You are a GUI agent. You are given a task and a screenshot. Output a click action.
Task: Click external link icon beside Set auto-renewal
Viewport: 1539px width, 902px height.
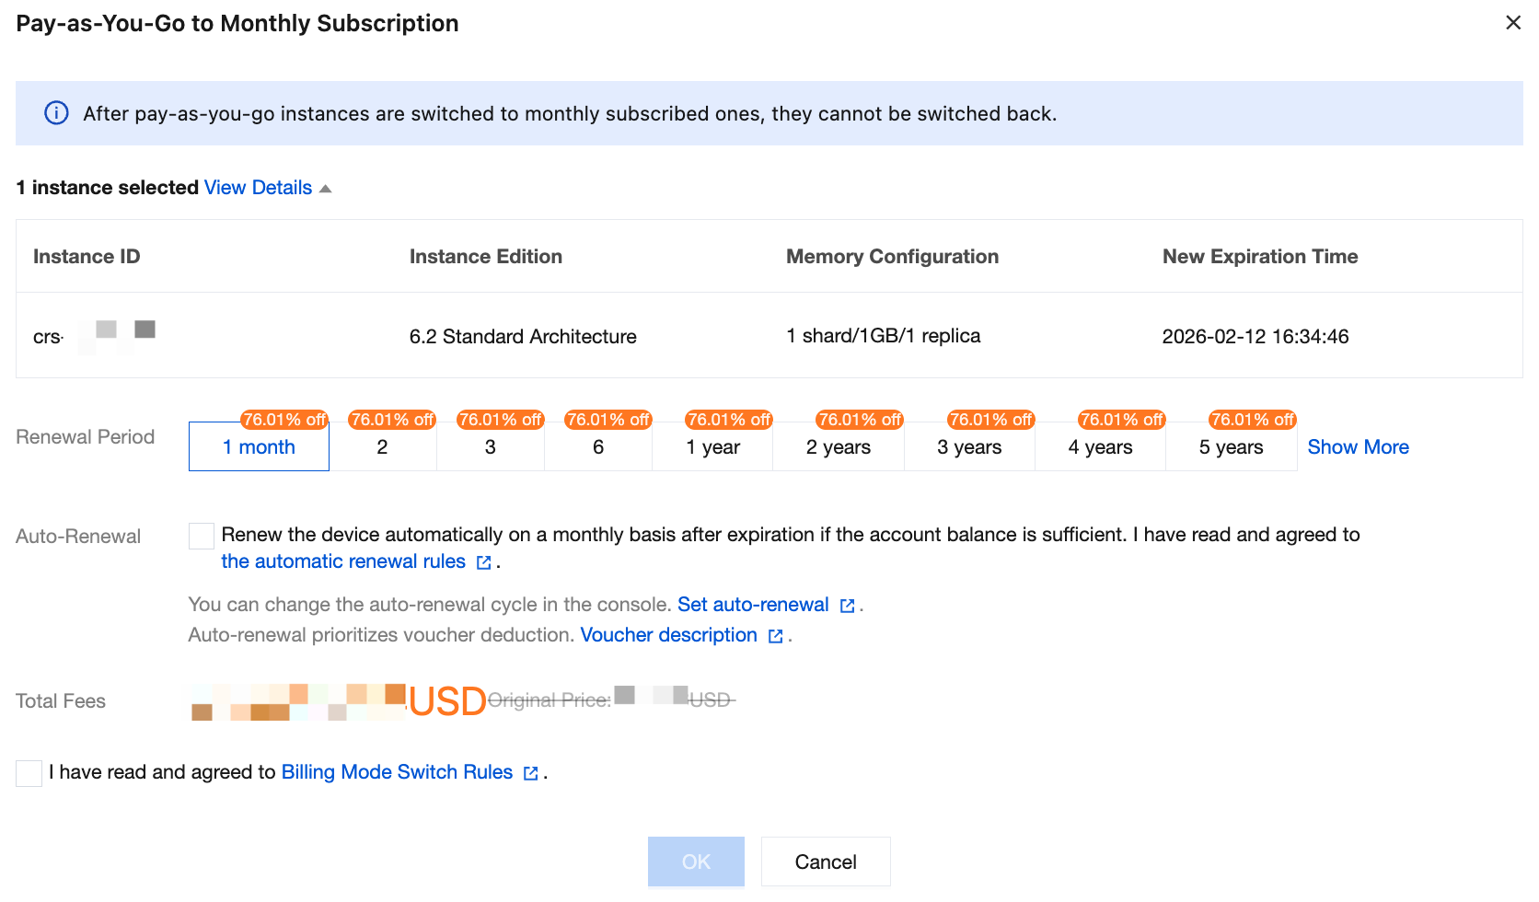tap(847, 606)
